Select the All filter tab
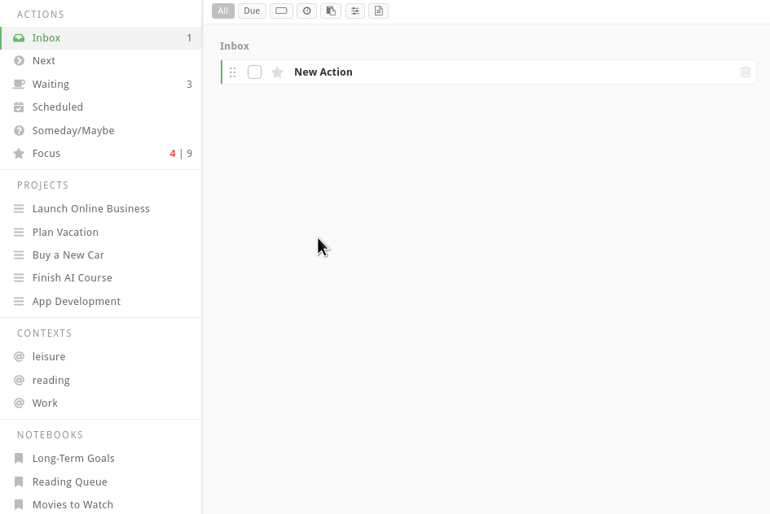The image size is (770, 514). coord(223,11)
